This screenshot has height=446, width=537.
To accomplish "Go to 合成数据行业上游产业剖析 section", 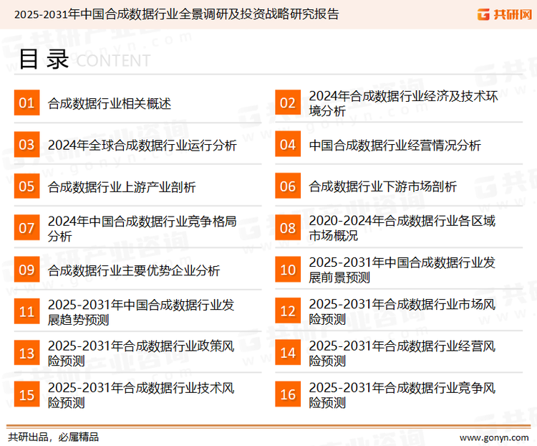I will (122, 187).
